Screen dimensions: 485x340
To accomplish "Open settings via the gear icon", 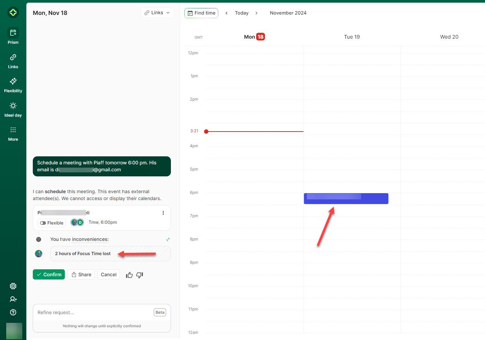I will pyautogui.click(x=13, y=286).
